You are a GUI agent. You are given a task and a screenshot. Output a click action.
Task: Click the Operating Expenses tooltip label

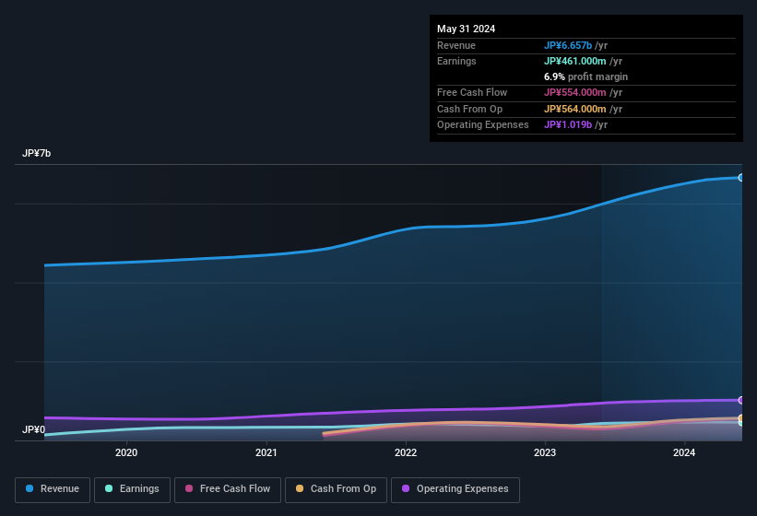click(483, 124)
